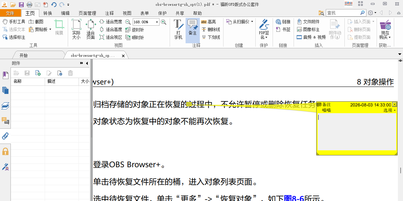The image size is (403, 201).
Task: Open the page thumbnails sidebar panel
Action: pos(5,90)
